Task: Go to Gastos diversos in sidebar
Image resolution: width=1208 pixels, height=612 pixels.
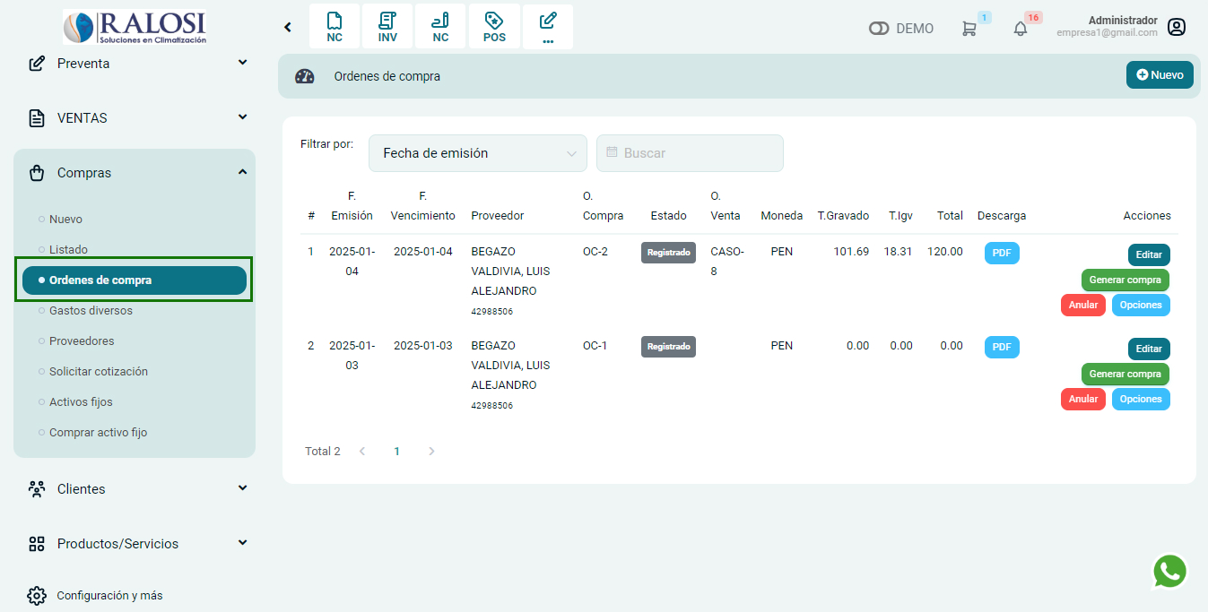Action: coord(91,311)
